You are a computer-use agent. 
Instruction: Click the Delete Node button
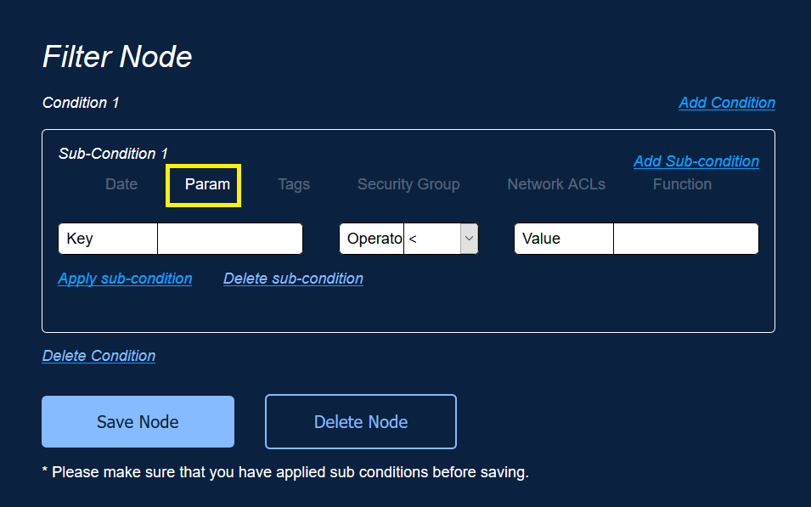pyautogui.click(x=361, y=421)
